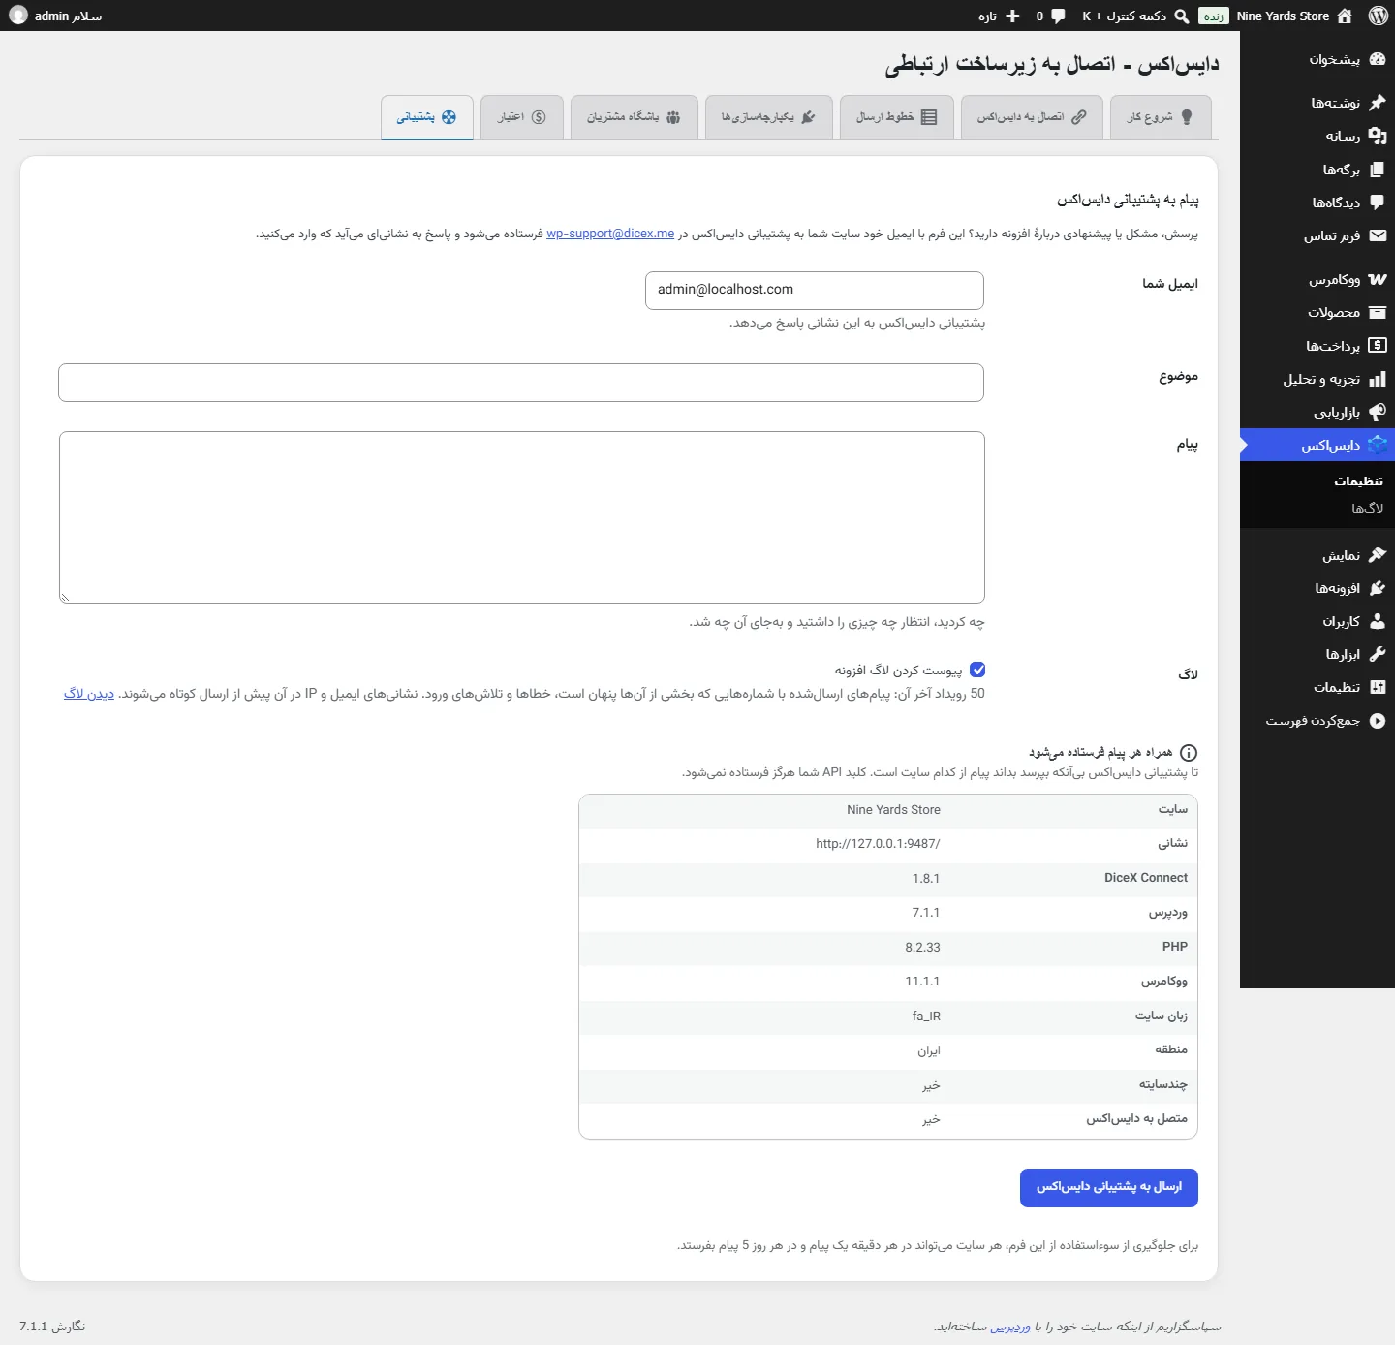The width and height of the screenshot is (1395, 1345).
Task: Click the دیدن لاگ link
Action: tap(89, 694)
